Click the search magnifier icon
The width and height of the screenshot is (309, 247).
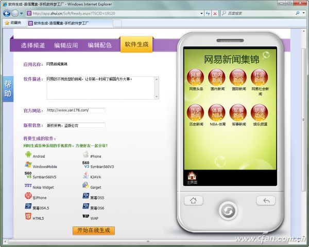point(298,13)
